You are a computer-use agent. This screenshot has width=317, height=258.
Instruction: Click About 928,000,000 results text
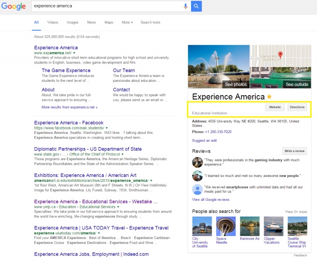[67, 37]
